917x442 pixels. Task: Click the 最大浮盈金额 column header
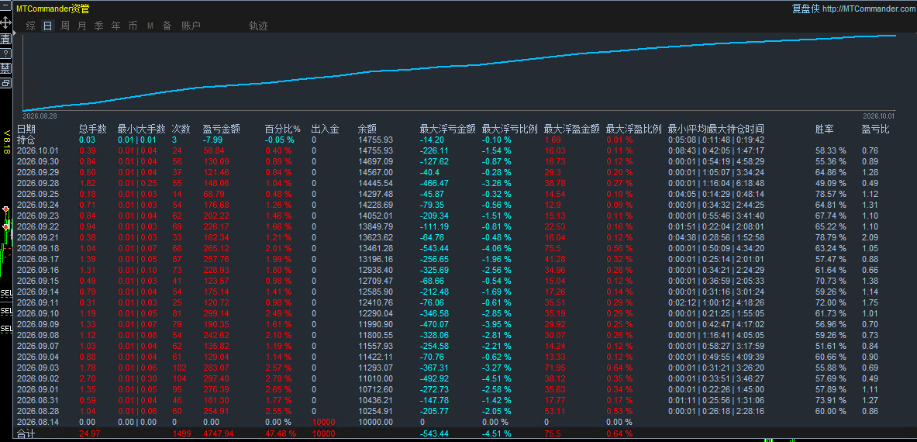pyautogui.click(x=571, y=129)
